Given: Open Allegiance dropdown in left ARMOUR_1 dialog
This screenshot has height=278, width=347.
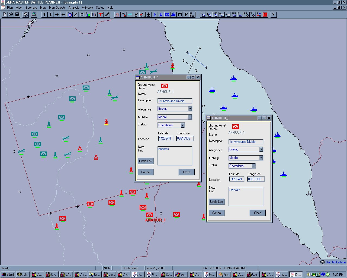Looking at the screenshot, I should 190,109.
